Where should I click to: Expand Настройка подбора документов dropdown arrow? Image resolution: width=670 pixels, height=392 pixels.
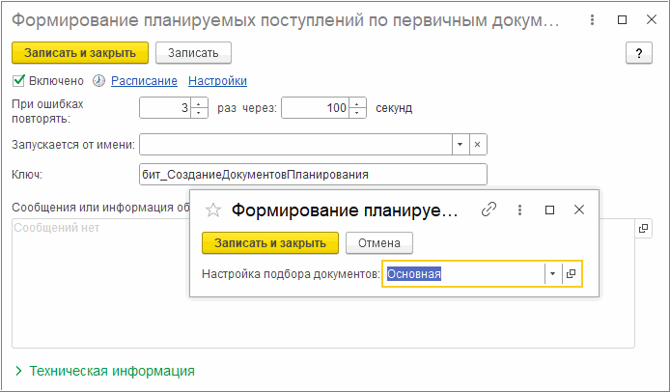[x=552, y=273]
